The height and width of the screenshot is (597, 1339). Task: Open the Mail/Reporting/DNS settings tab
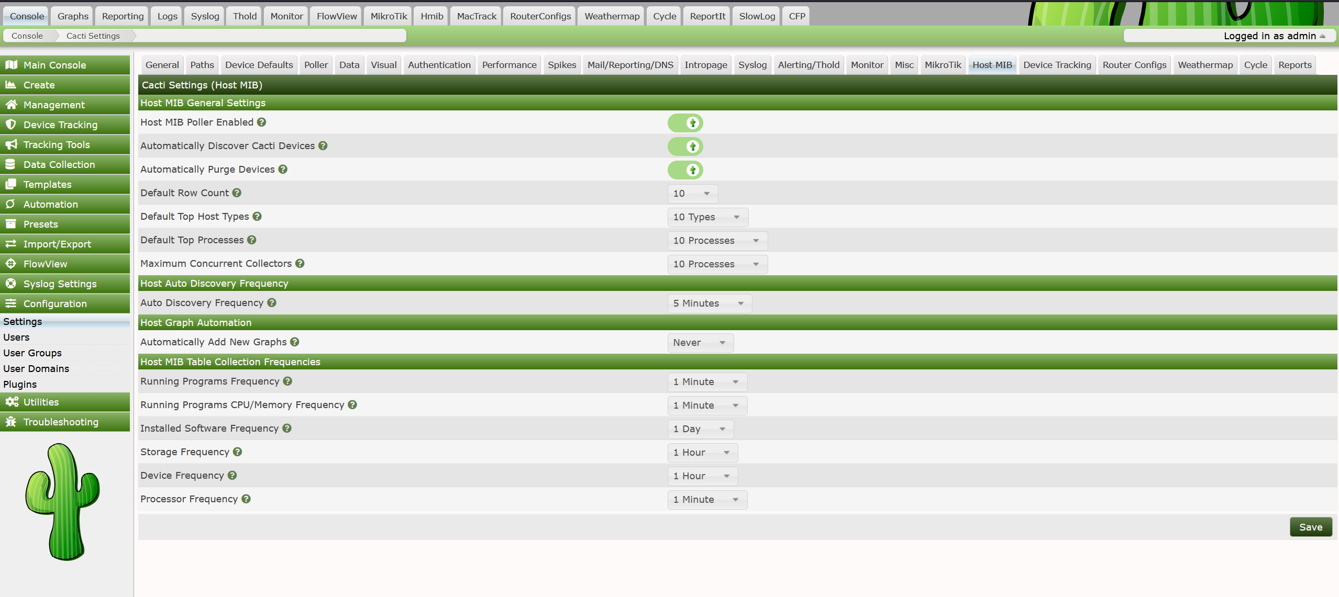point(630,65)
